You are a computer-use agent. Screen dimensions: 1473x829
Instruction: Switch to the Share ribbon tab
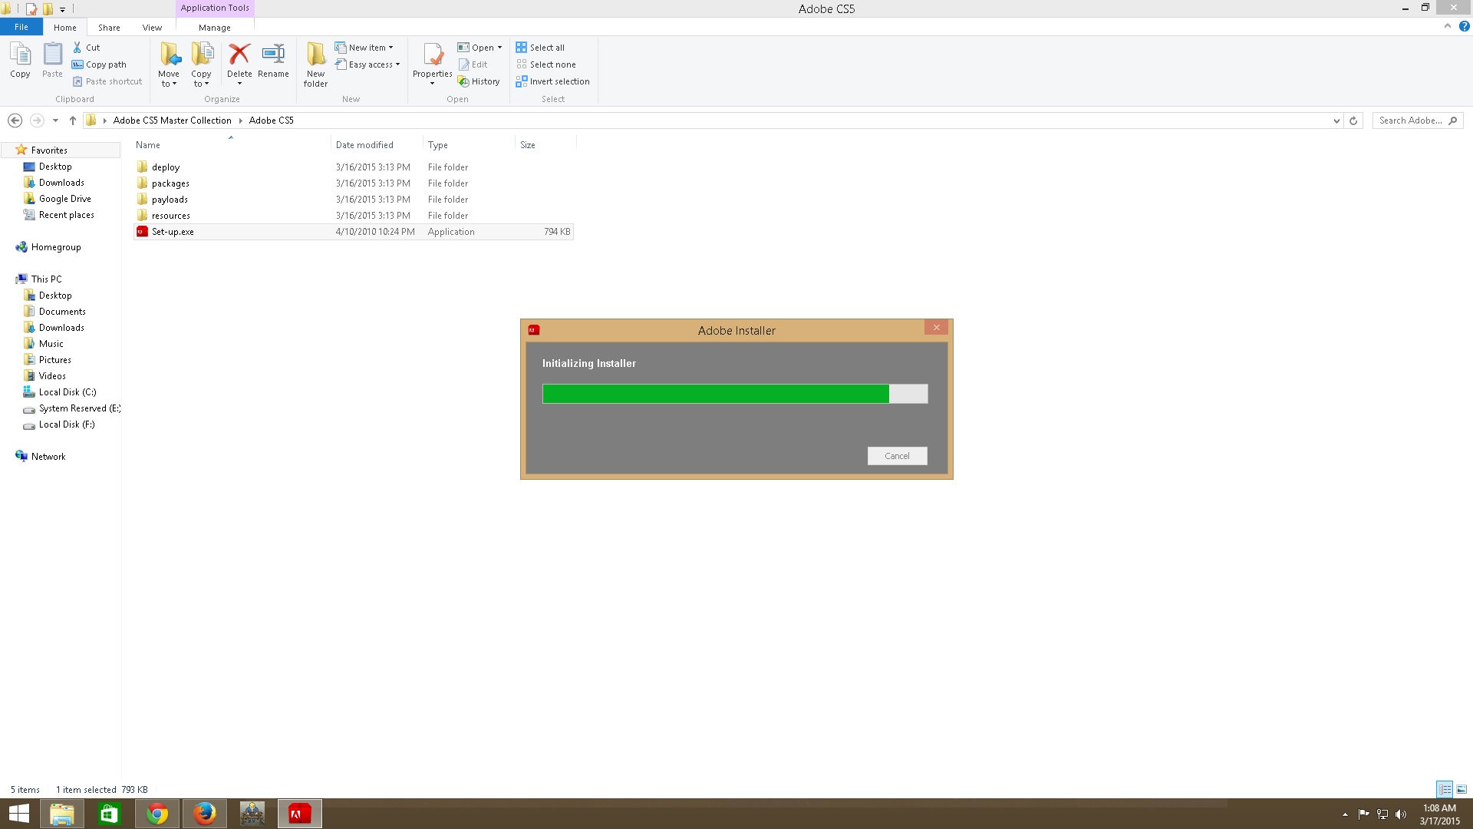pos(109,27)
